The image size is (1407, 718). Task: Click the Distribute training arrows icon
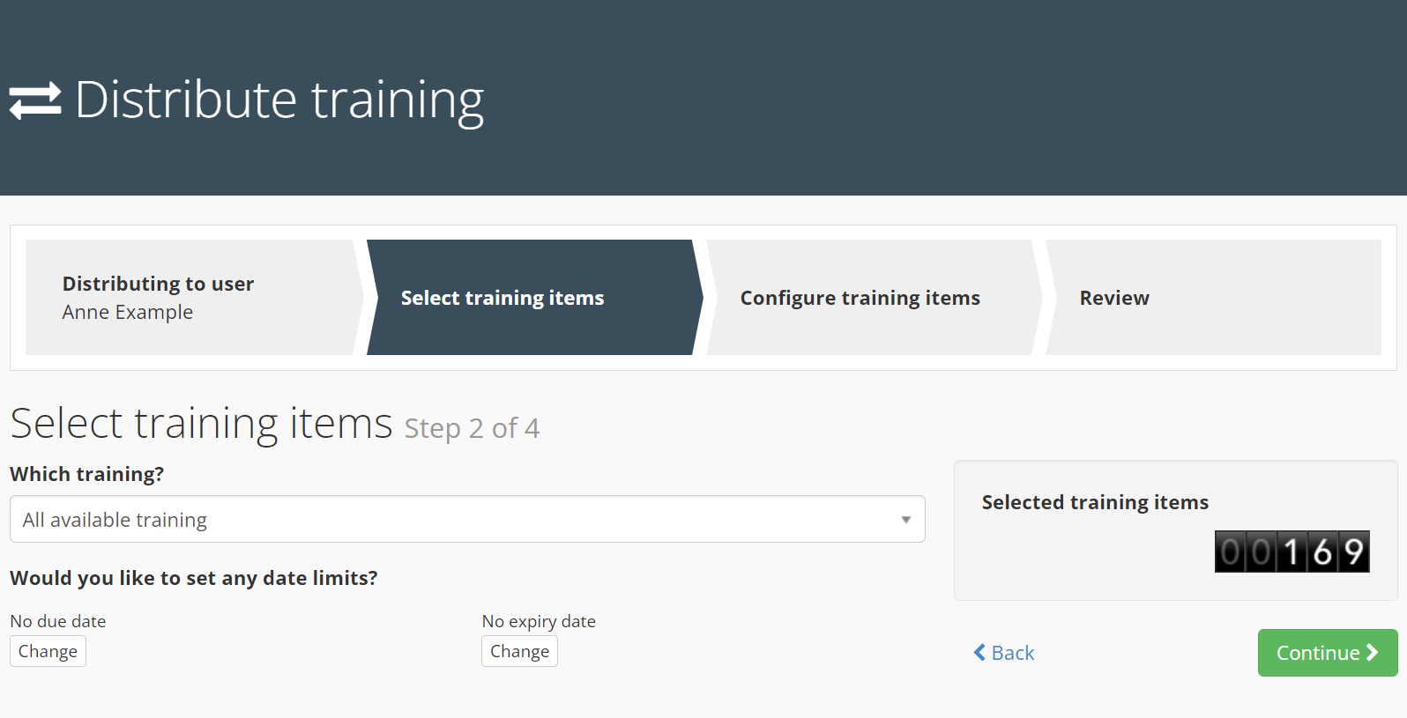click(35, 100)
